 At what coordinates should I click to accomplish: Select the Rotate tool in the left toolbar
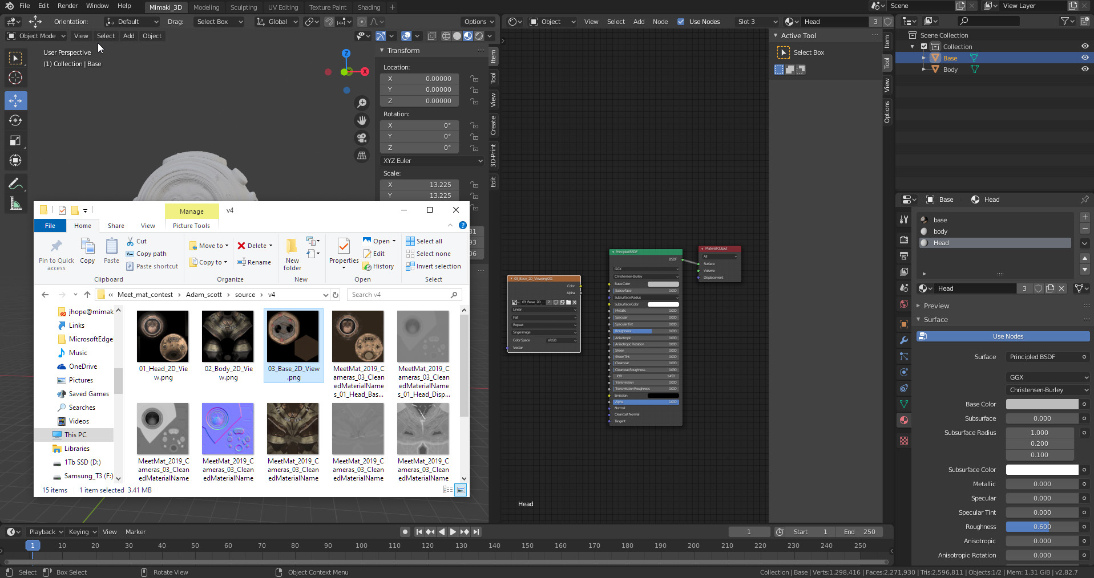click(15, 121)
